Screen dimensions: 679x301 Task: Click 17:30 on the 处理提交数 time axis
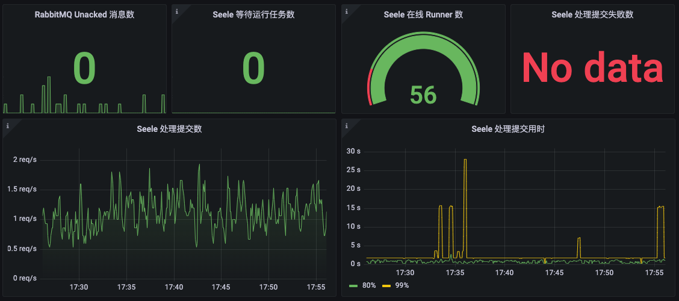[x=78, y=287]
